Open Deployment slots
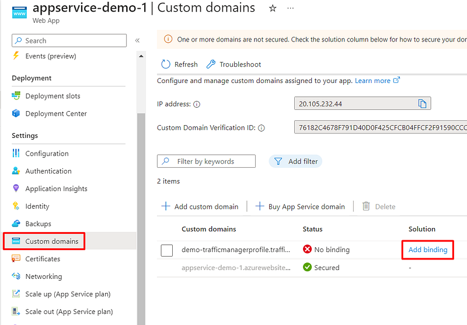Viewport: 467px width, 325px height. [53, 96]
